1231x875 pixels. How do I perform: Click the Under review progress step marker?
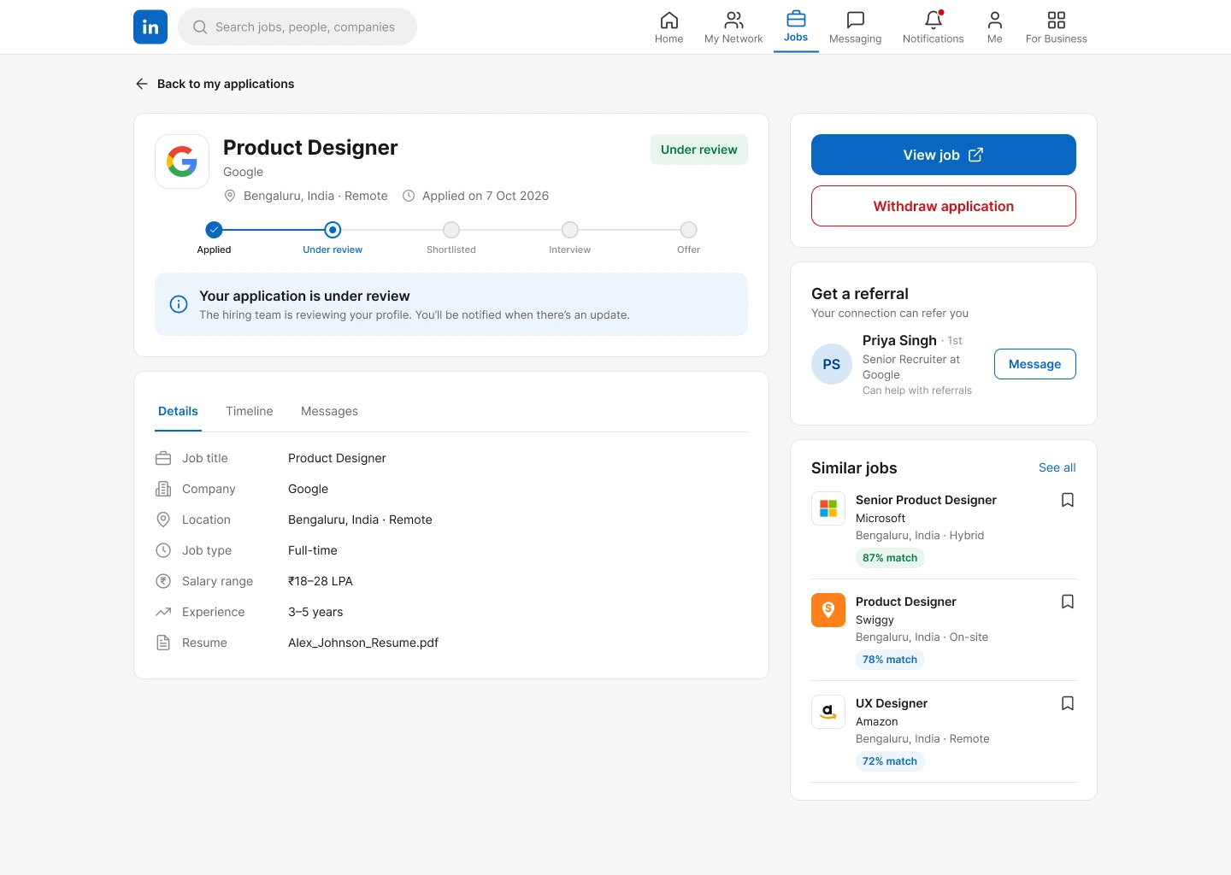pos(333,230)
